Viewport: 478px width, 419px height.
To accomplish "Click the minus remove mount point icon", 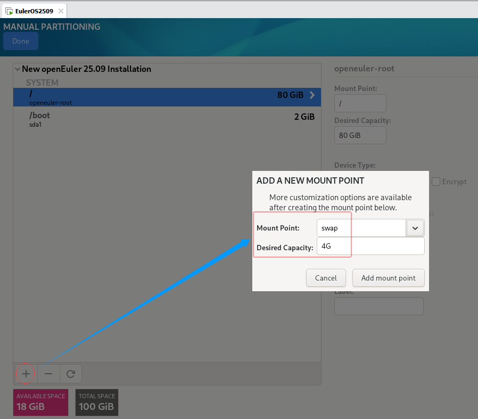I will [x=48, y=374].
